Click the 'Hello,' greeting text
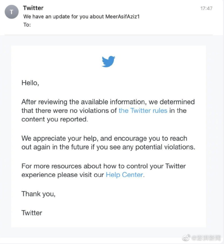 coord(30,83)
